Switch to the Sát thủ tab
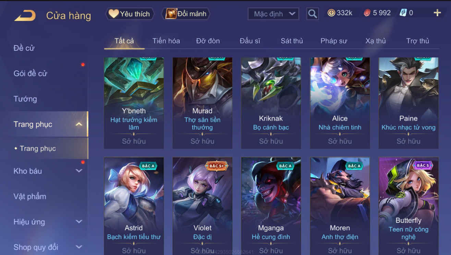The image size is (451, 255). 292,41
